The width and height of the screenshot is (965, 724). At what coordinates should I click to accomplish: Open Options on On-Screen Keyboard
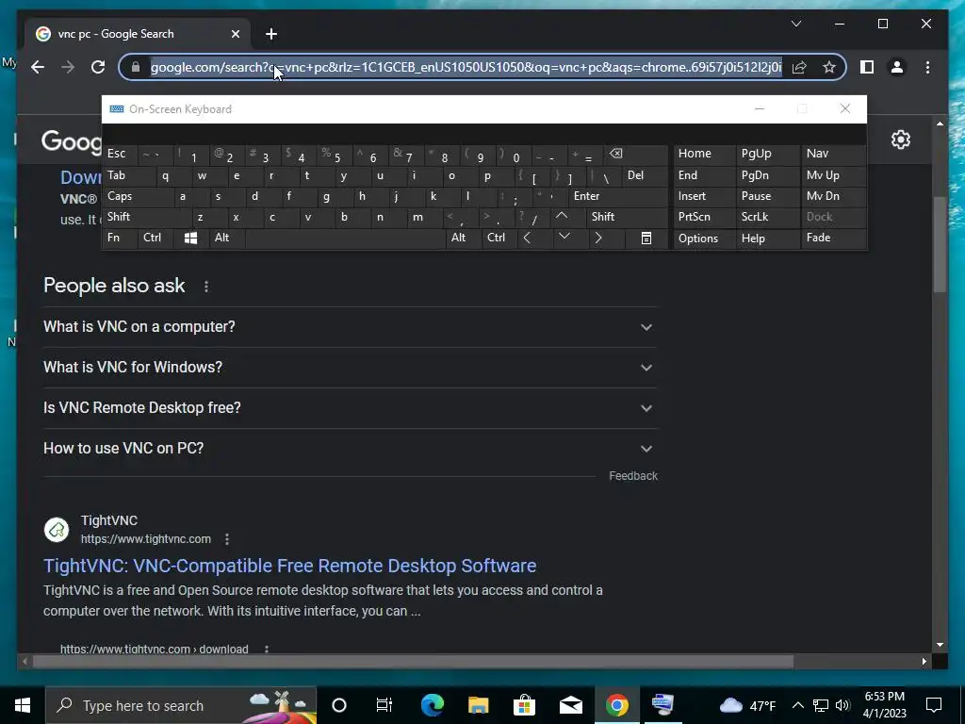point(704,239)
